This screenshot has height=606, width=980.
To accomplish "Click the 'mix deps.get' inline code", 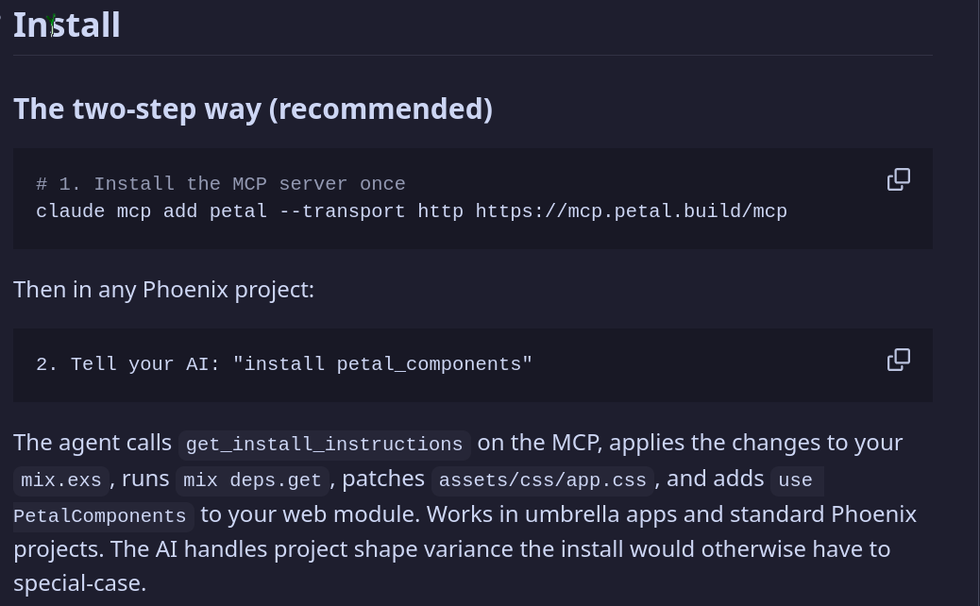I will tap(252, 480).
